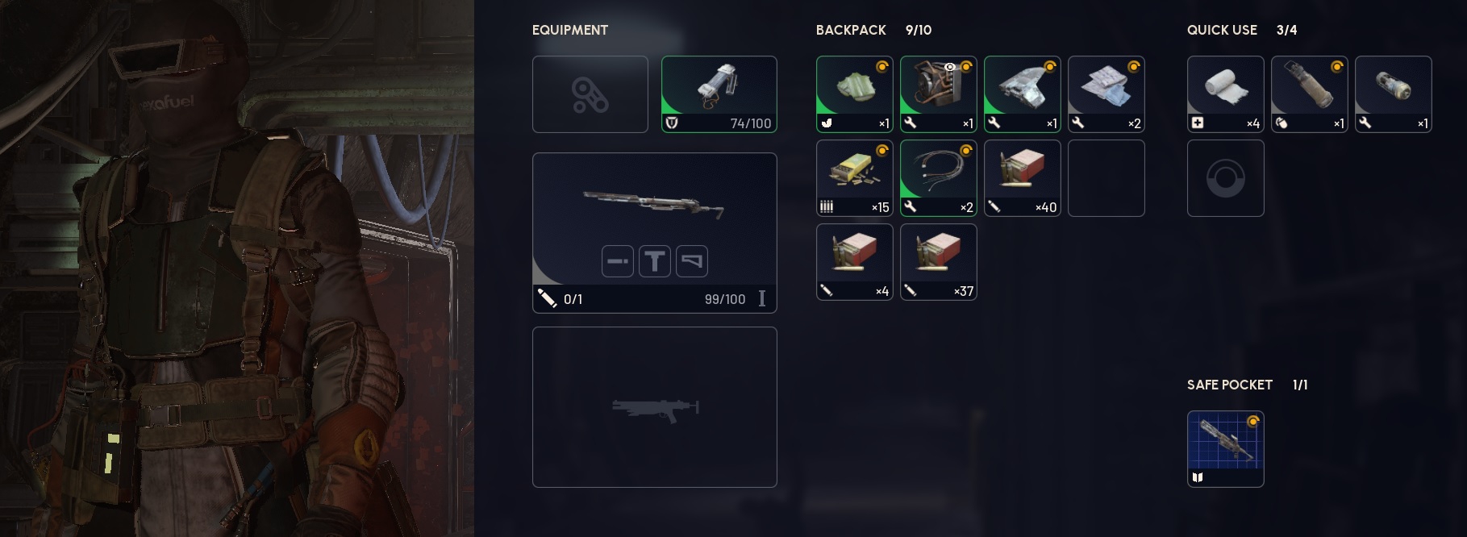The height and width of the screenshot is (537, 1467).
Task: Select the weapon blueprint in Safe Pocket
Action: click(1225, 449)
